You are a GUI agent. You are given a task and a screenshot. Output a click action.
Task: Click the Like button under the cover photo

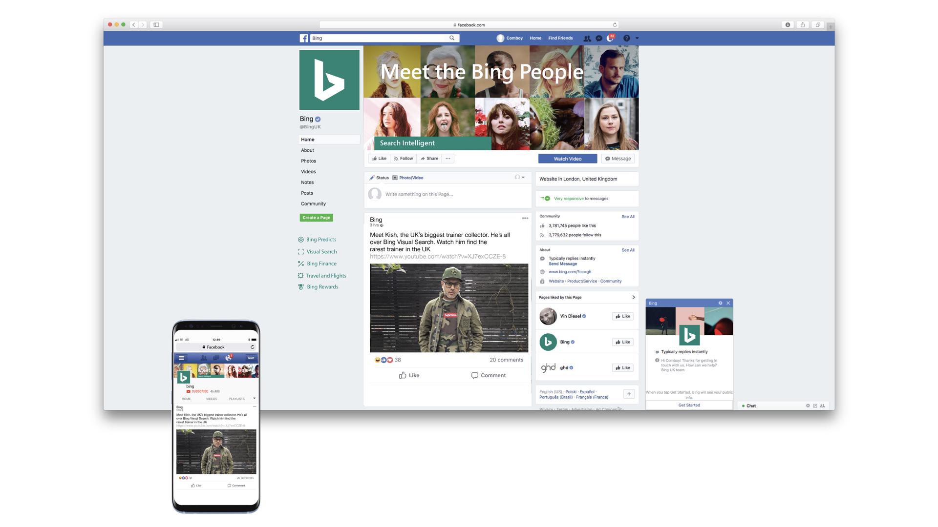(379, 159)
